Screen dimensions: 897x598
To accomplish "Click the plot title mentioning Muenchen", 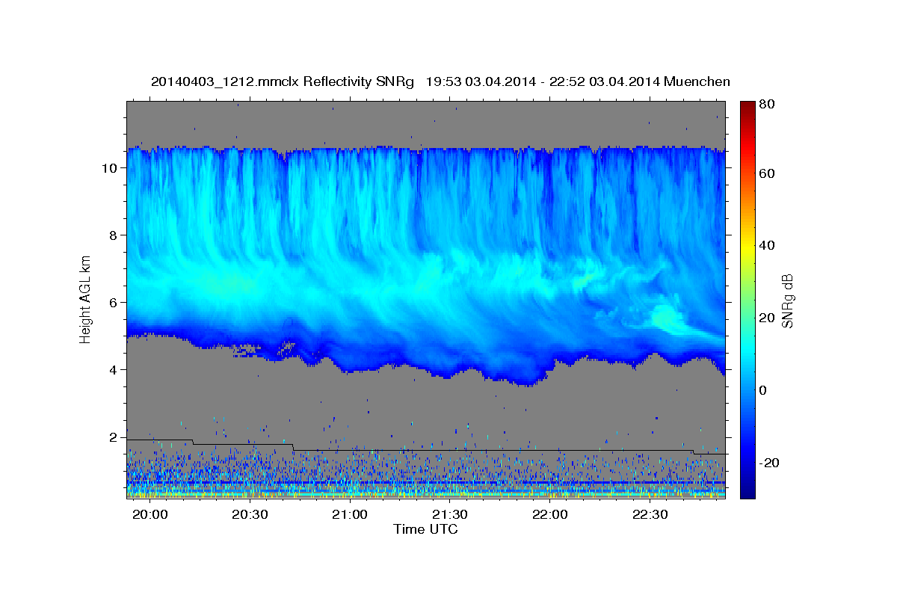I will [x=440, y=81].
